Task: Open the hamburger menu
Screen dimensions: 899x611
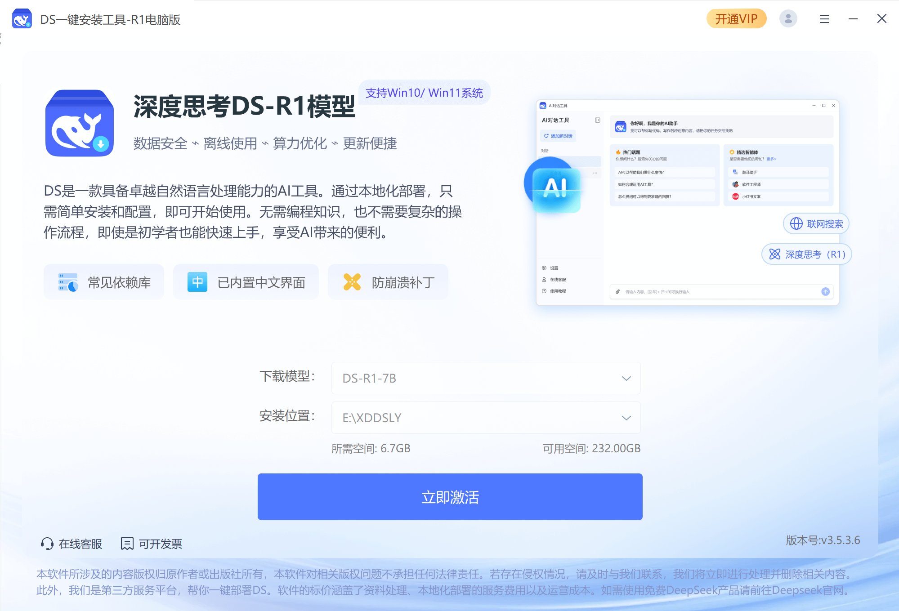Action: [x=824, y=19]
